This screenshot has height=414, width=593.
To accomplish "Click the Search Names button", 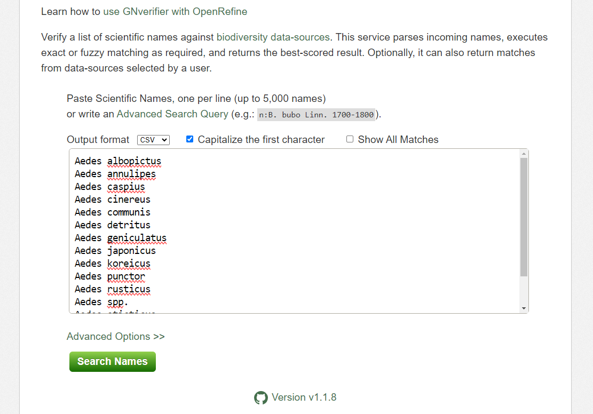I will coord(112,361).
